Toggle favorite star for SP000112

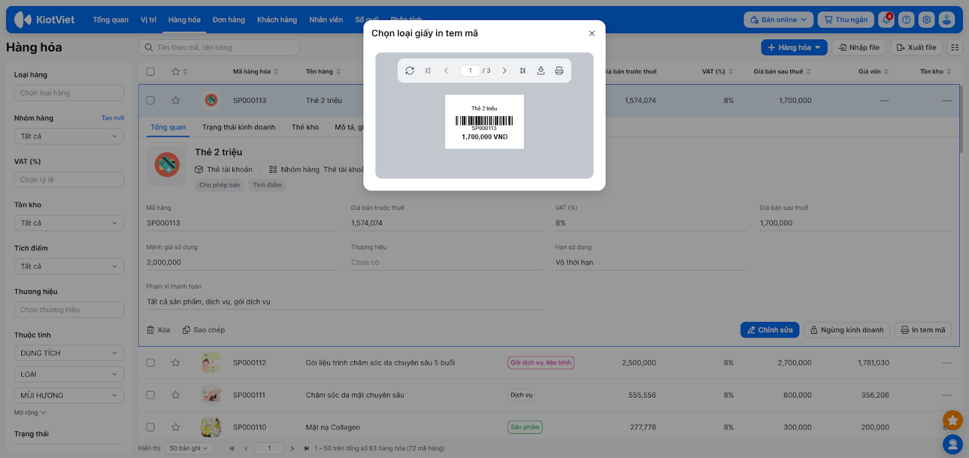[176, 363]
